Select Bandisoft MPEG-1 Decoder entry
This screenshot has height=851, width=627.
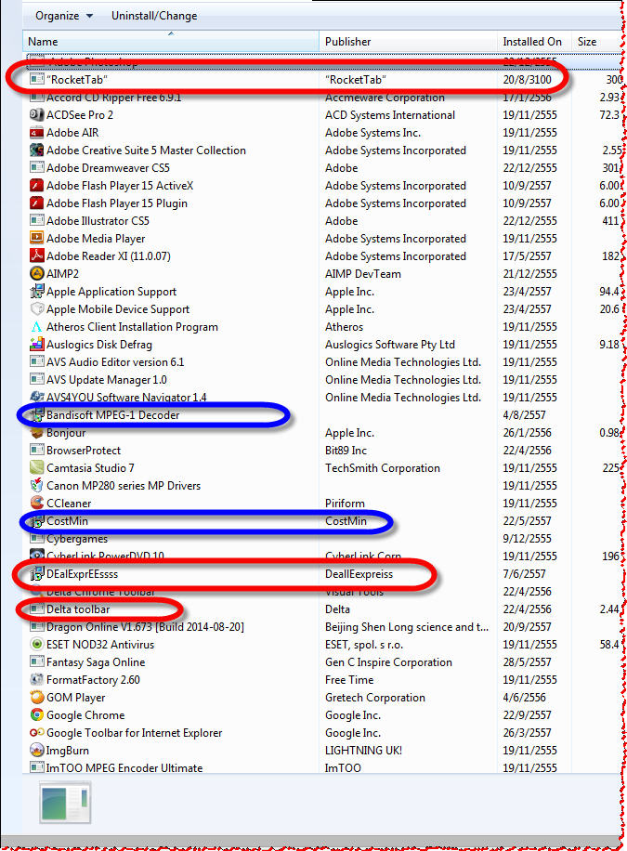pos(113,415)
